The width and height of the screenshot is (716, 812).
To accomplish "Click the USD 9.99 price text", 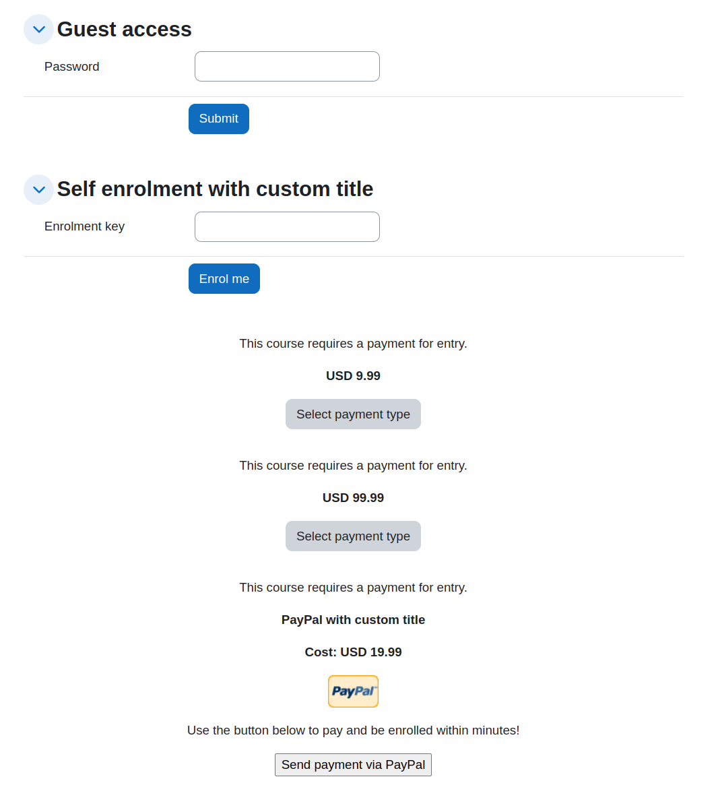I will (x=353, y=376).
